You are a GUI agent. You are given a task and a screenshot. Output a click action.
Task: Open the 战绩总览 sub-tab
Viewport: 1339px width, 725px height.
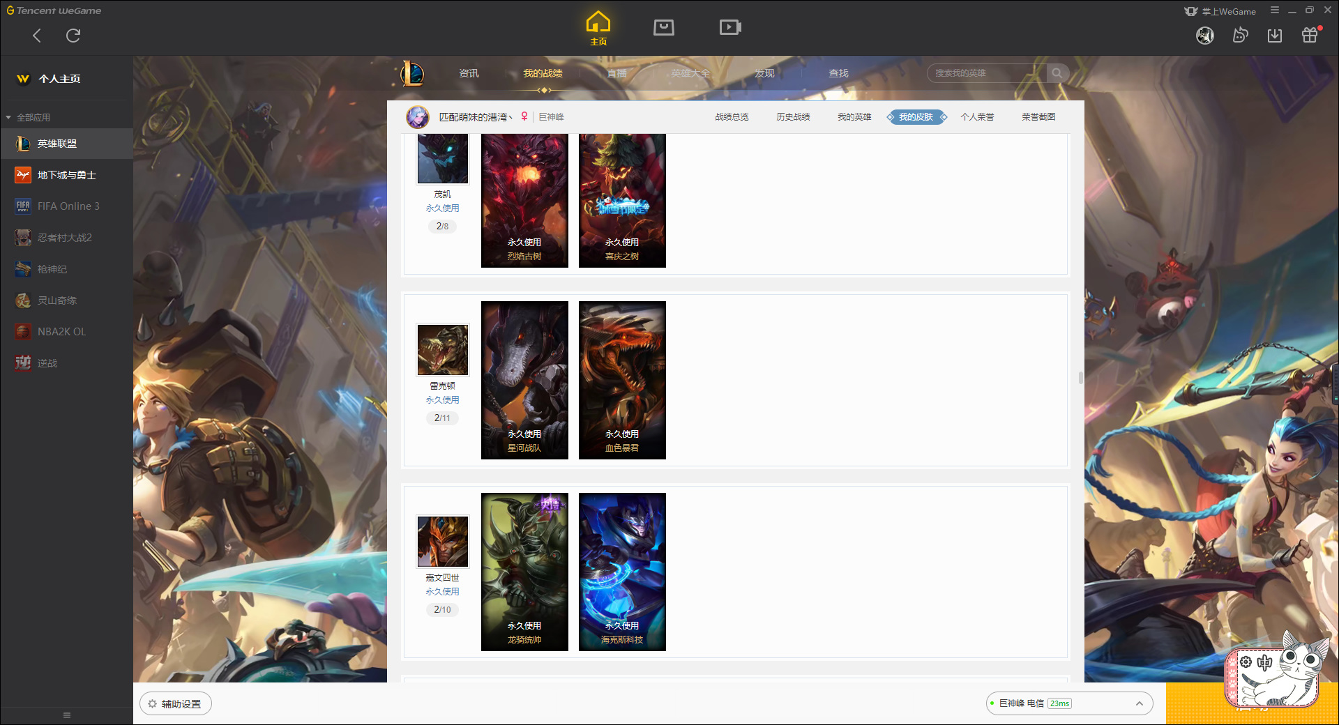click(x=732, y=117)
